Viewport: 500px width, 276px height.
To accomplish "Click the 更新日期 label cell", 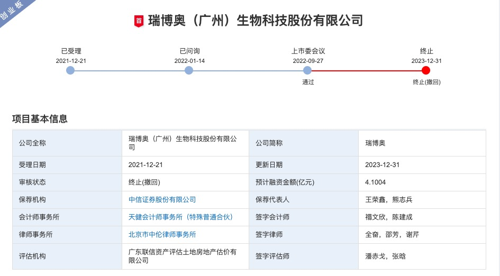I will point(304,165).
